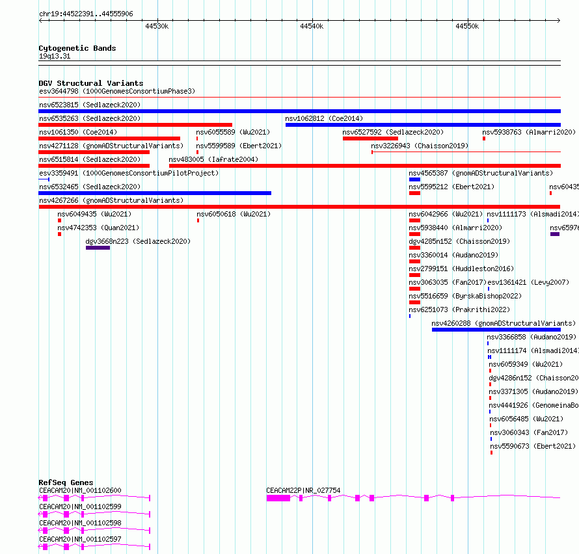Open the CEACAM20|NM_001102600 gene label
The width and height of the screenshot is (579, 554).
tap(80, 490)
